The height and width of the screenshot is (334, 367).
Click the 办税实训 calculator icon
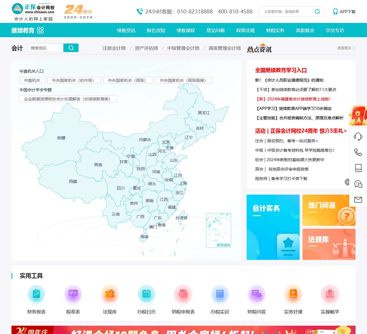(x=220, y=294)
